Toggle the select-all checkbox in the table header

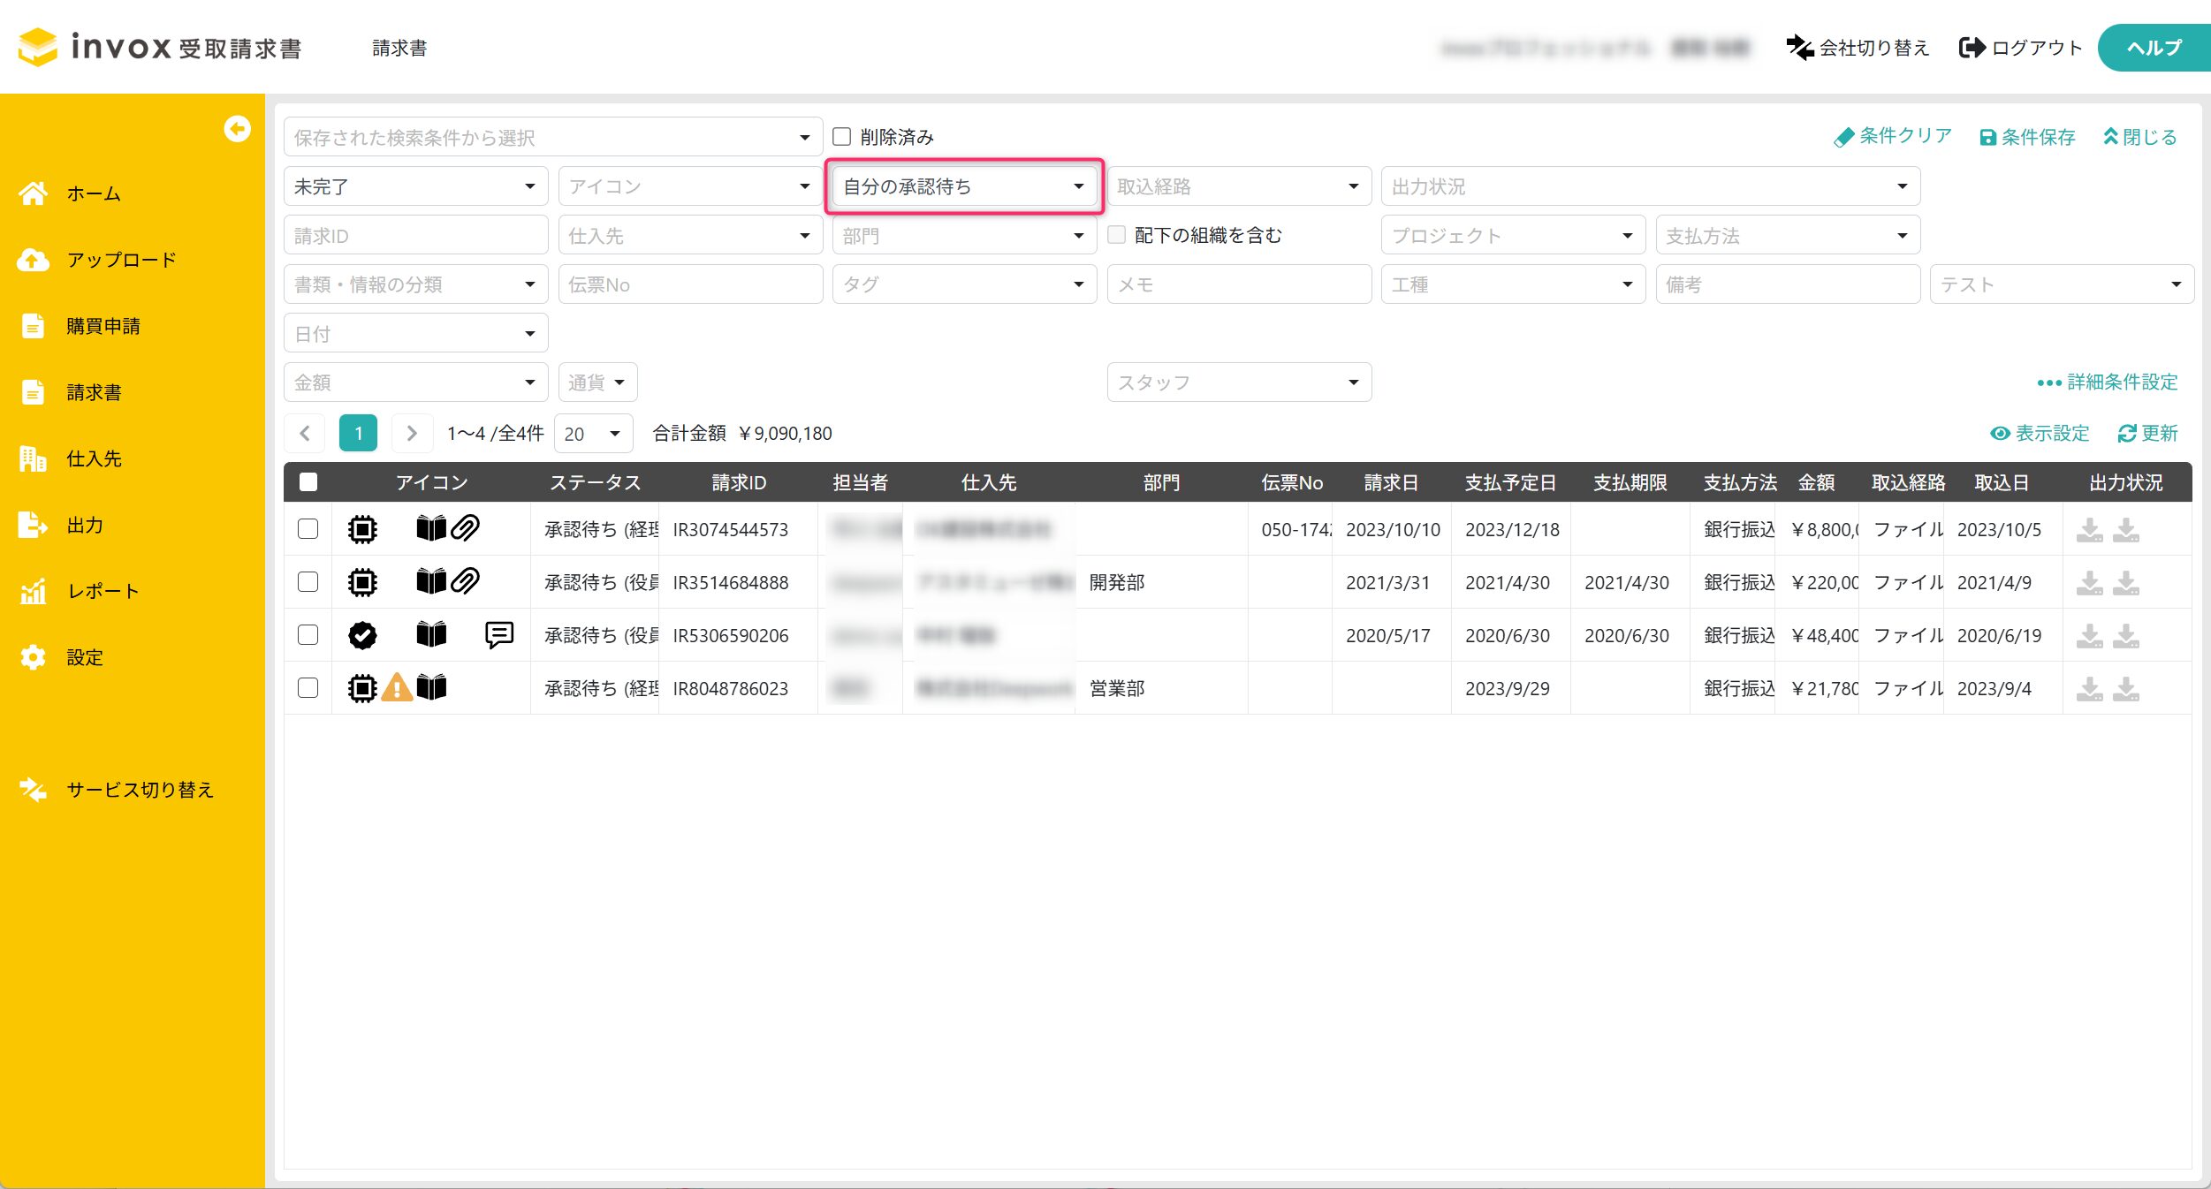[x=308, y=482]
